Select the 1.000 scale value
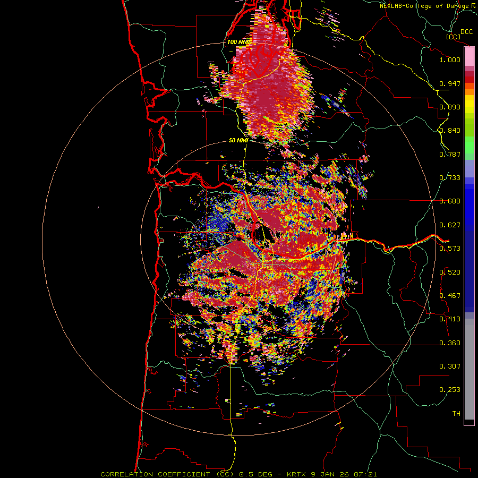This screenshot has width=478, height=478. click(450, 59)
